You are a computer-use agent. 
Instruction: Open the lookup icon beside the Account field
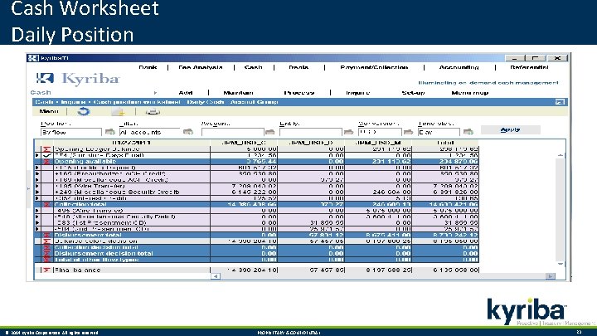(x=270, y=132)
